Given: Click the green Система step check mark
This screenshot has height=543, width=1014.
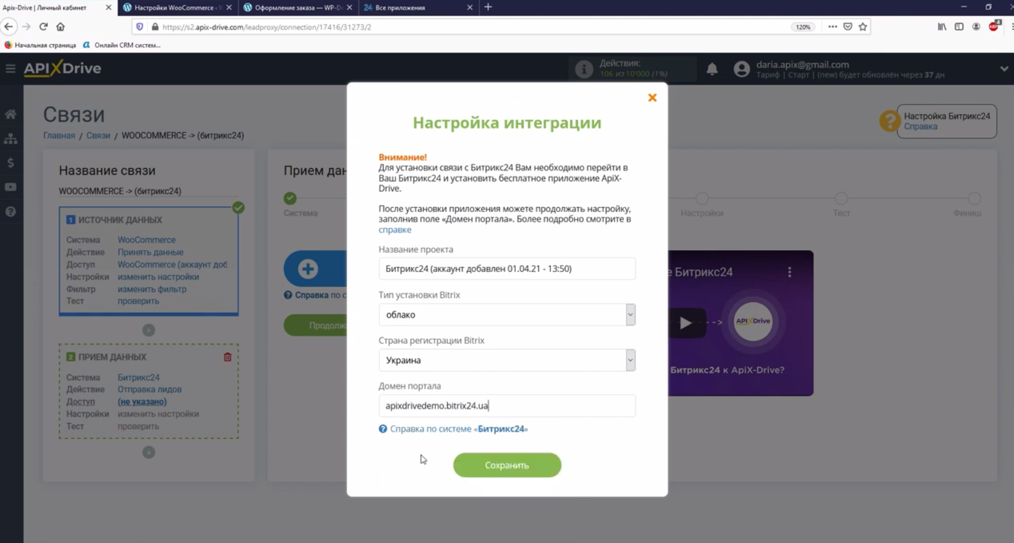Looking at the screenshot, I should coord(290,198).
